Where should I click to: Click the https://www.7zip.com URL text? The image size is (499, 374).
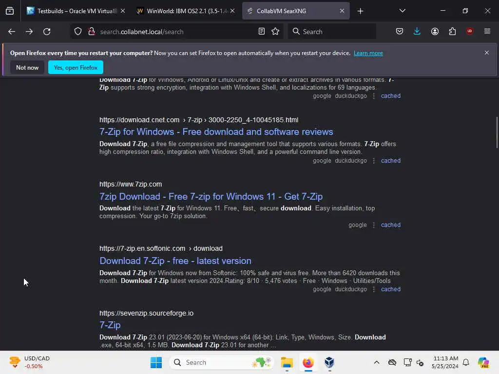131,184
